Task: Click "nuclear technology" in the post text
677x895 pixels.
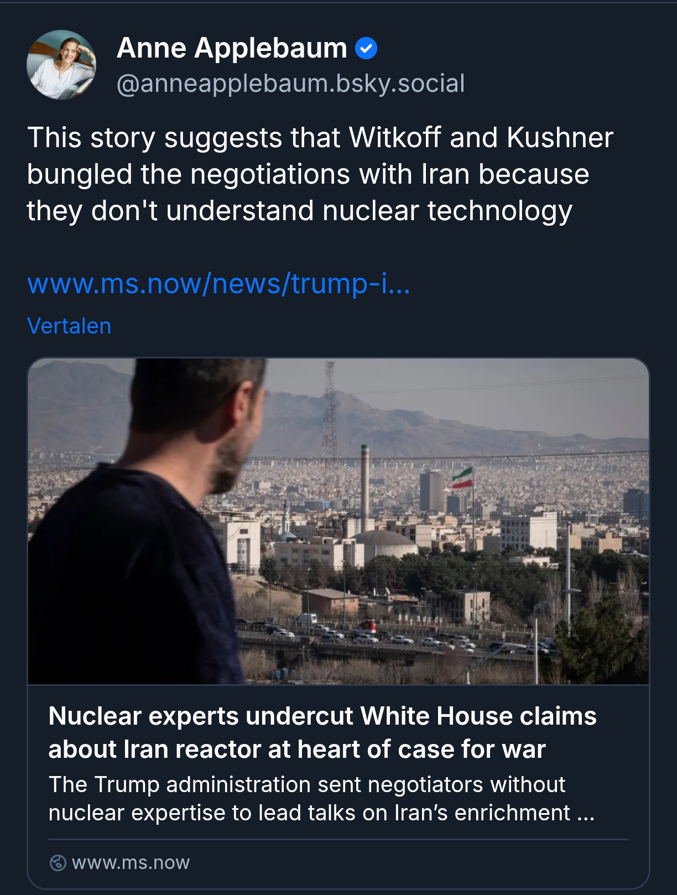Action: [447, 211]
